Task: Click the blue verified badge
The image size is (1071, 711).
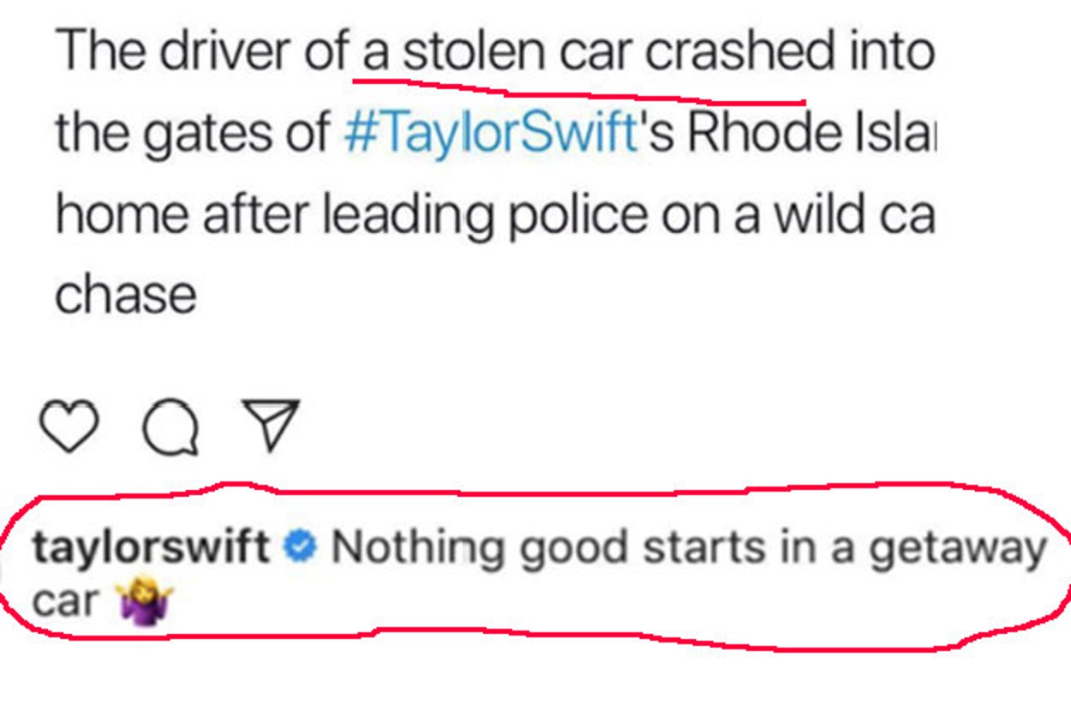Action: pyautogui.click(x=301, y=547)
